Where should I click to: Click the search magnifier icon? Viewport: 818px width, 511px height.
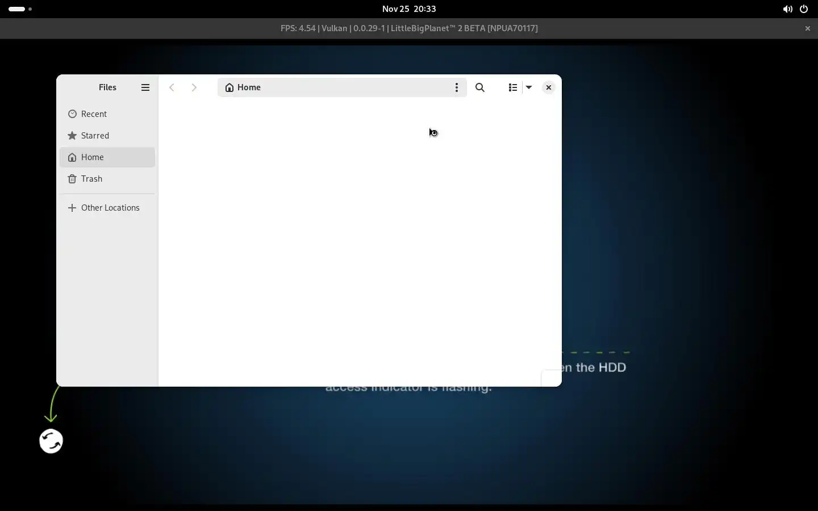pos(480,87)
